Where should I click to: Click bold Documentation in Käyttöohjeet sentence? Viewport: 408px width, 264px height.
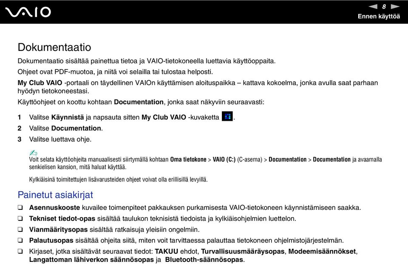(x=139, y=102)
